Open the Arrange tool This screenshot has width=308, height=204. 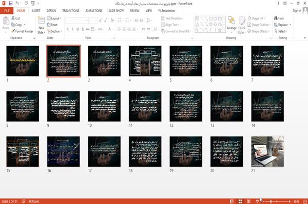coord(232,25)
